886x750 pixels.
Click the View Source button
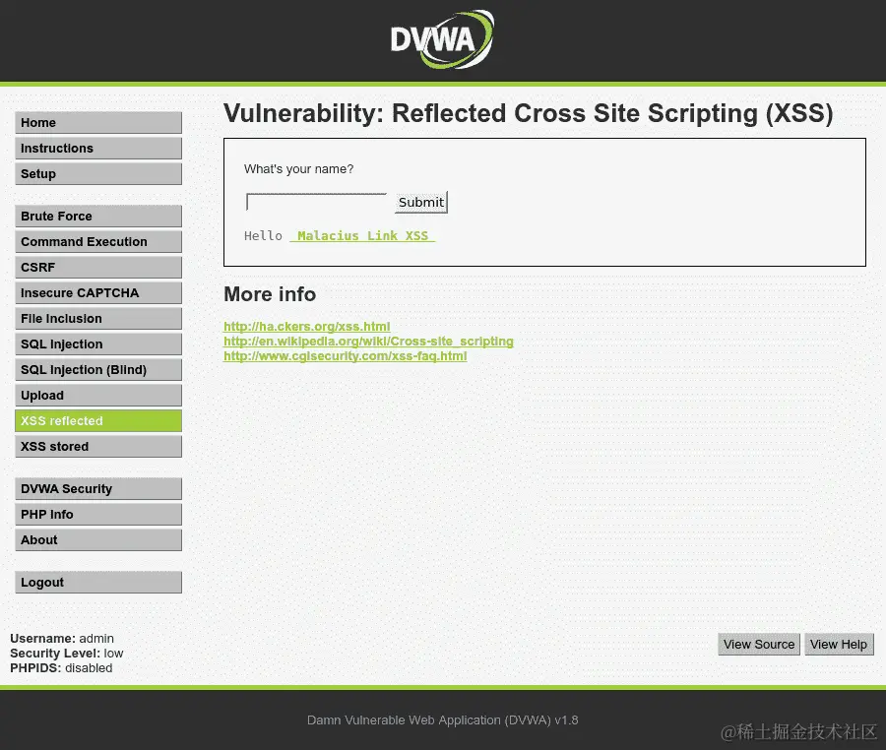pyautogui.click(x=759, y=645)
